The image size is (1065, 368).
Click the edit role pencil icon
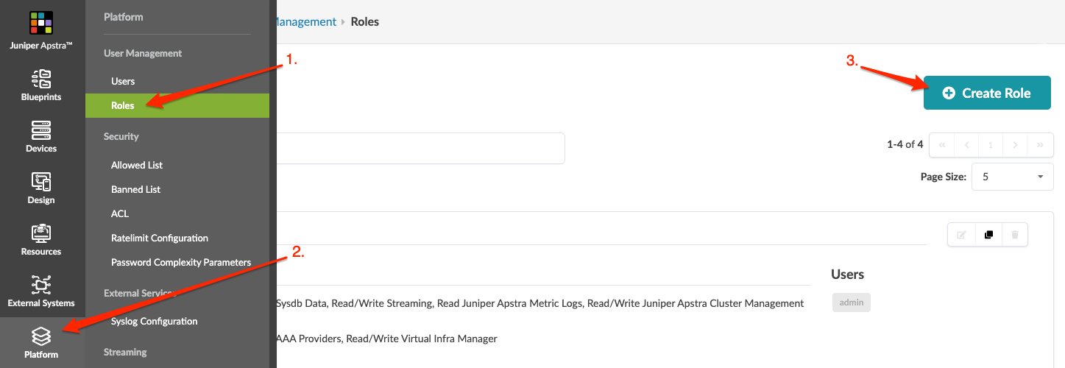tap(961, 235)
